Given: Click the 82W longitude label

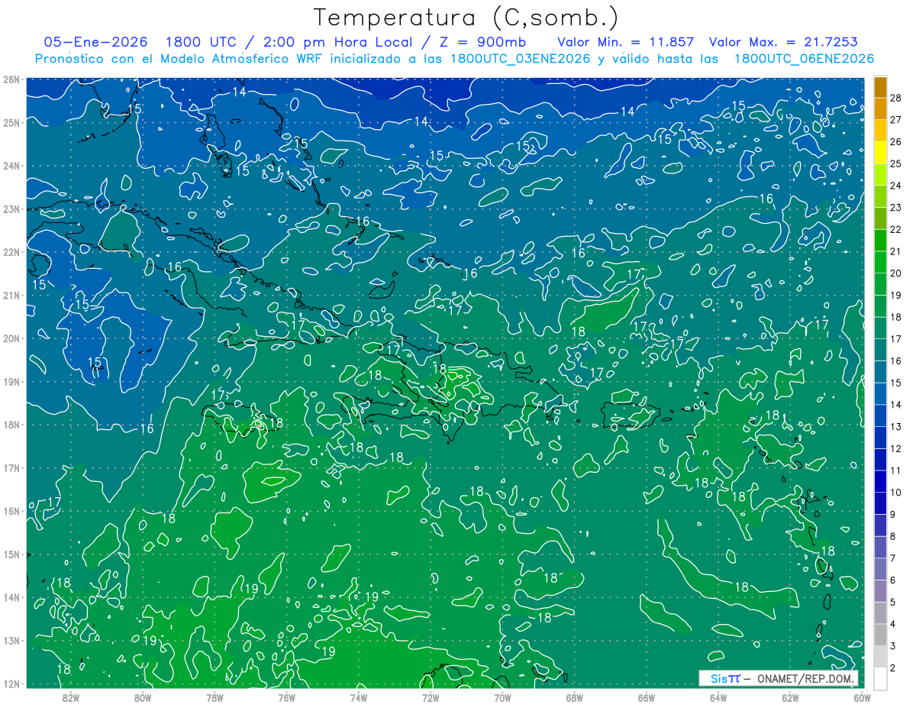Looking at the screenshot, I should [x=71, y=697].
